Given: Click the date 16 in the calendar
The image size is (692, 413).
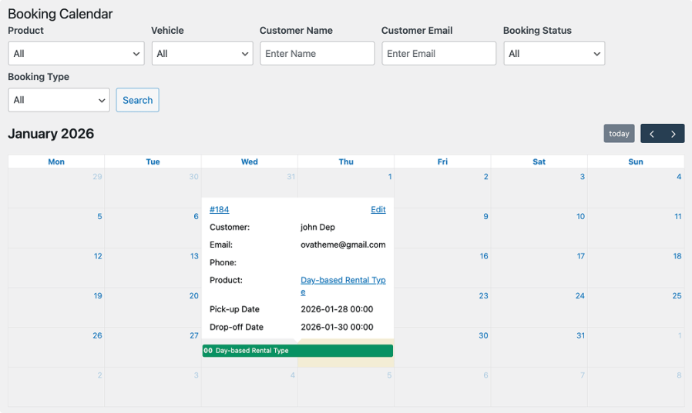Looking at the screenshot, I should 483,256.
